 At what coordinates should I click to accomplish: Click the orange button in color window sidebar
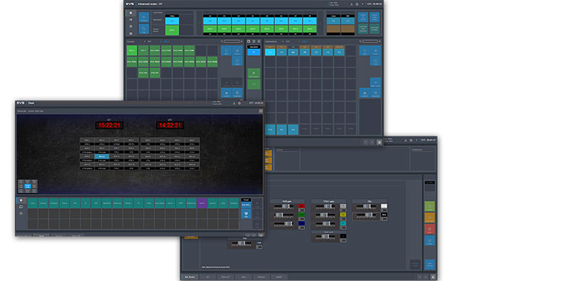[x=429, y=218]
